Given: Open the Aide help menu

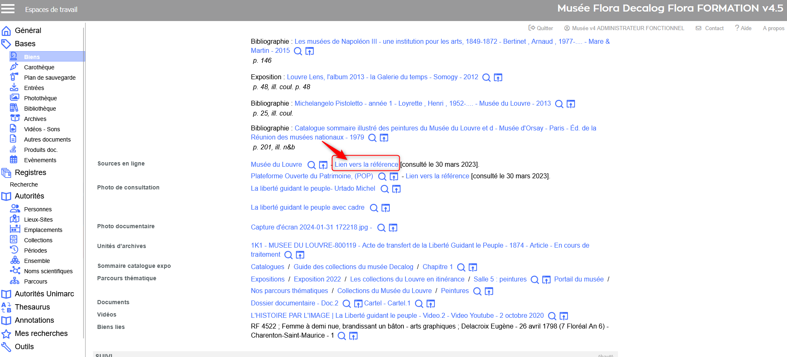Looking at the screenshot, I should (743, 28).
